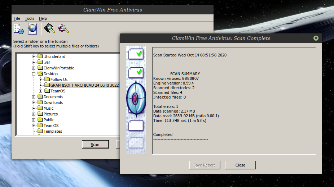This screenshot has width=334, height=187.
Task: Select the .thunderbird folder row
Action: [54, 56]
